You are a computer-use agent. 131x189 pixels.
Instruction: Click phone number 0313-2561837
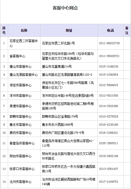coord(109,169)
